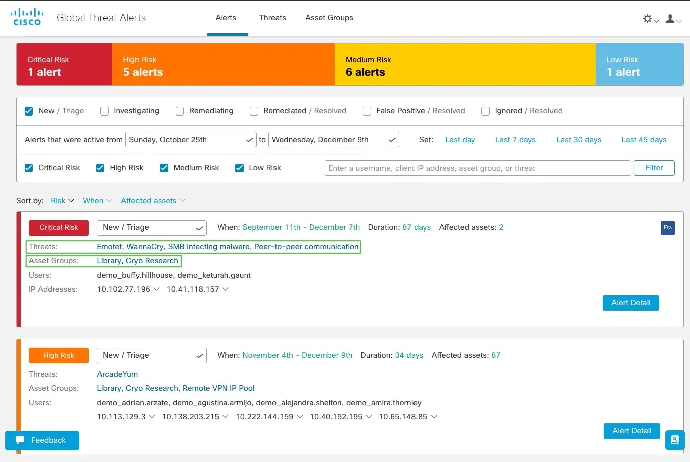Open status dropdown on Critical Risk alert
Image resolution: width=690 pixels, height=462 pixels.
pyautogui.click(x=152, y=228)
